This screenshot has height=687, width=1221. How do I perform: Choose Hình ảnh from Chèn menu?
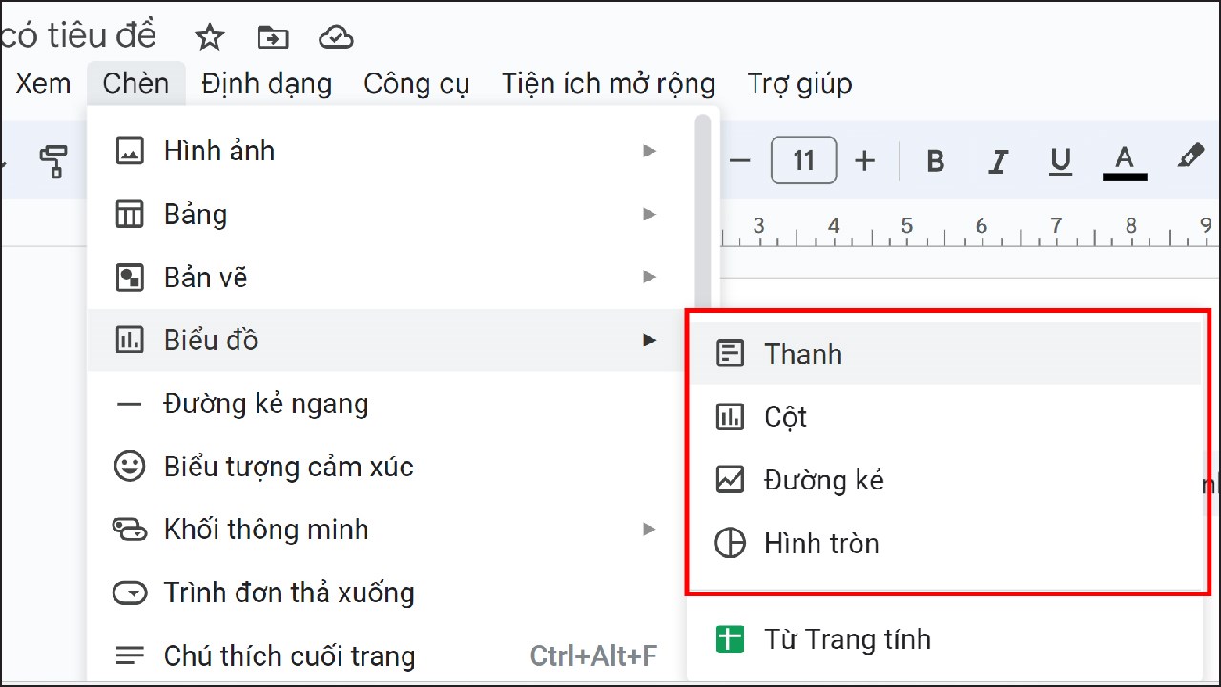coord(391,151)
